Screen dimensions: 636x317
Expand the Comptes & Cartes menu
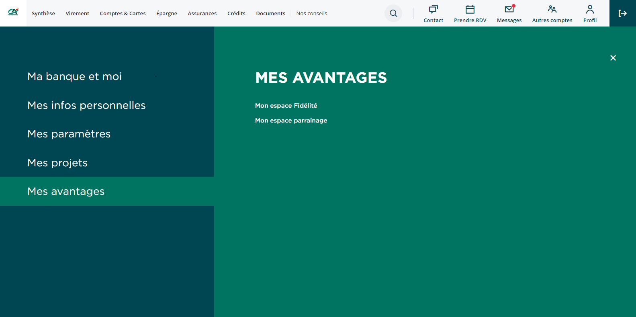point(123,13)
